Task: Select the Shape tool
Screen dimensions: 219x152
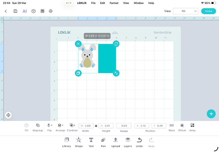Action: [79, 142]
